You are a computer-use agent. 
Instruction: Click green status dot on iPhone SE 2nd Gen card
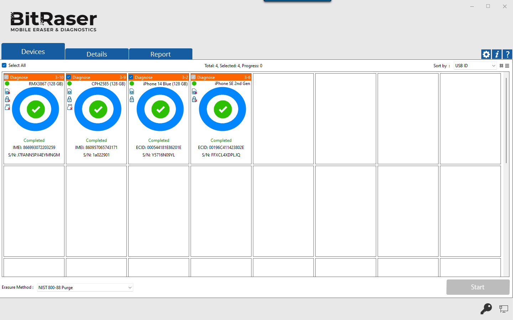tap(194, 84)
